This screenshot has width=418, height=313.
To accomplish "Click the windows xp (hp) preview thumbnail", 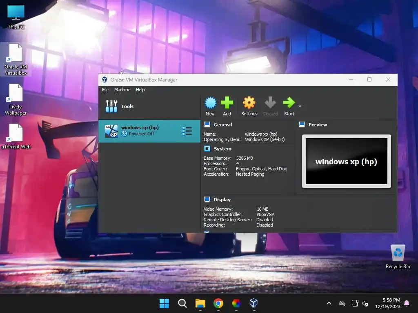I will click(x=346, y=161).
